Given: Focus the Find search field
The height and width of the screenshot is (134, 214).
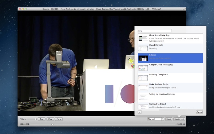Looking at the screenshot, I should point(155,31).
